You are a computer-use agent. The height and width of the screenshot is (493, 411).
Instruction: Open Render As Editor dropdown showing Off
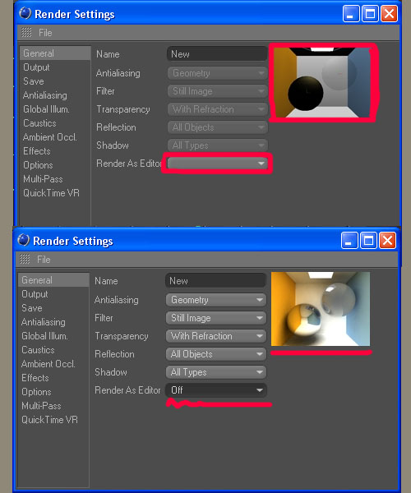216,390
